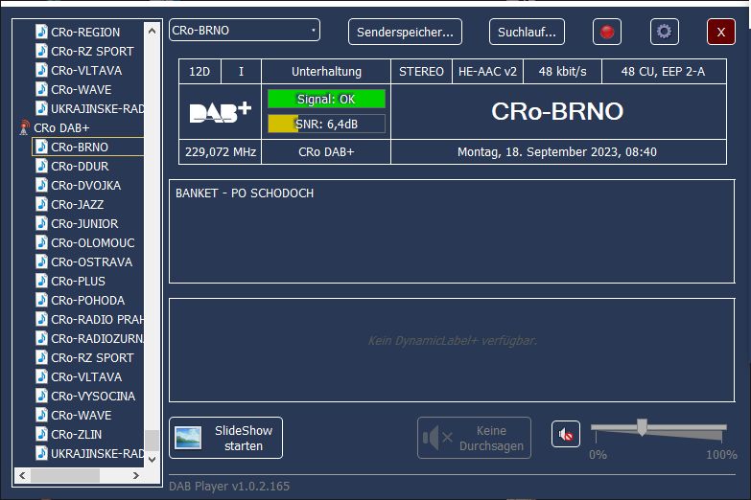Click the 229,072 MHz frequency cell
The image size is (751, 500).
[221, 152]
